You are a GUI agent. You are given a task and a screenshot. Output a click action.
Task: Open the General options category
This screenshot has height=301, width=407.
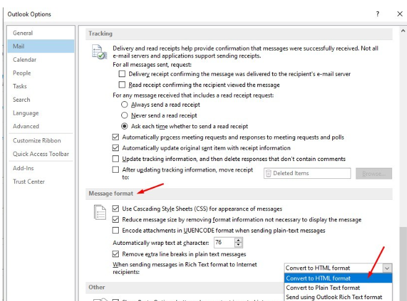coord(41,33)
